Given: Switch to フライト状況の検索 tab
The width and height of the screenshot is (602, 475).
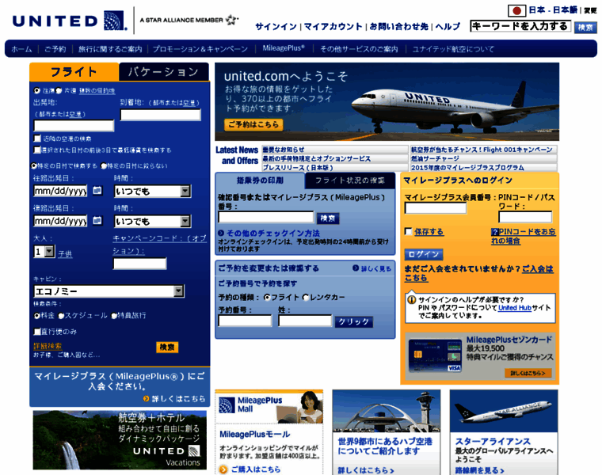Looking at the screenshot, I should pos(350,180).
